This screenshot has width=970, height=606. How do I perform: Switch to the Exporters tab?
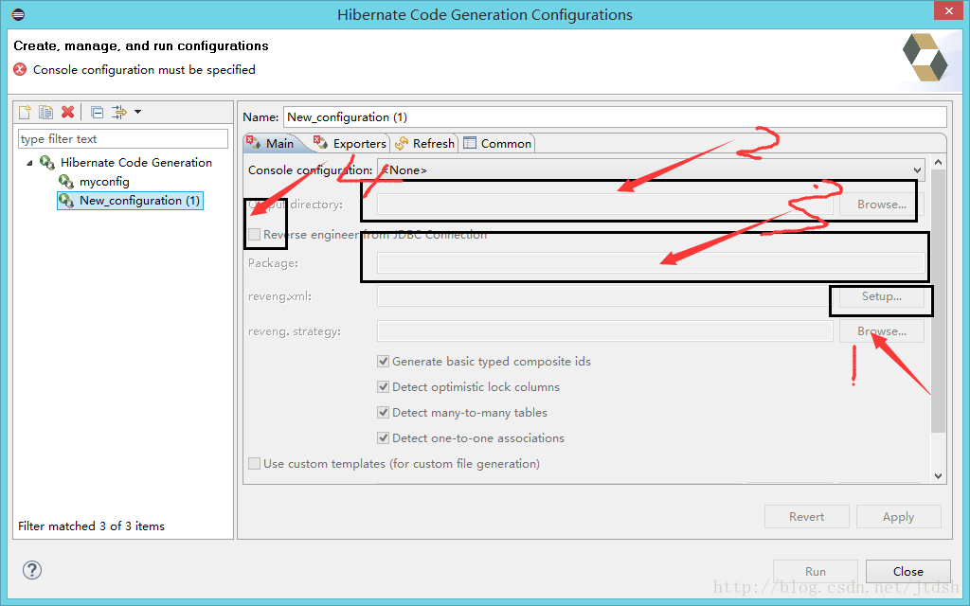point(350,144)
